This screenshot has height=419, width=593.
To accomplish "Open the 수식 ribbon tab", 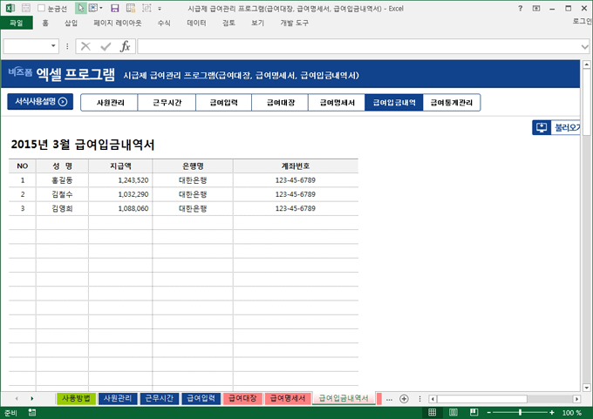I will pos(164,24).
